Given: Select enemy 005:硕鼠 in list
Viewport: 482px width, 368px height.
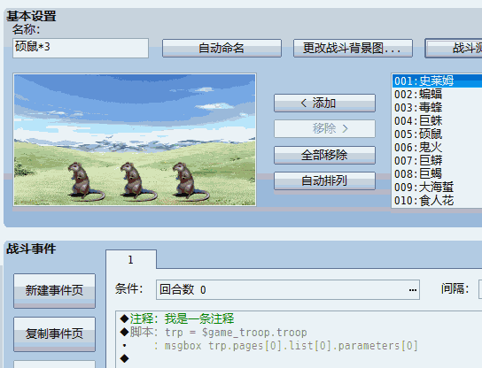Looking at the screenshot, I should (437, 134).
